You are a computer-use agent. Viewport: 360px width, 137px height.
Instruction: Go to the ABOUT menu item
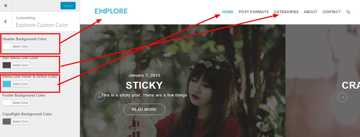click(310, 12)
